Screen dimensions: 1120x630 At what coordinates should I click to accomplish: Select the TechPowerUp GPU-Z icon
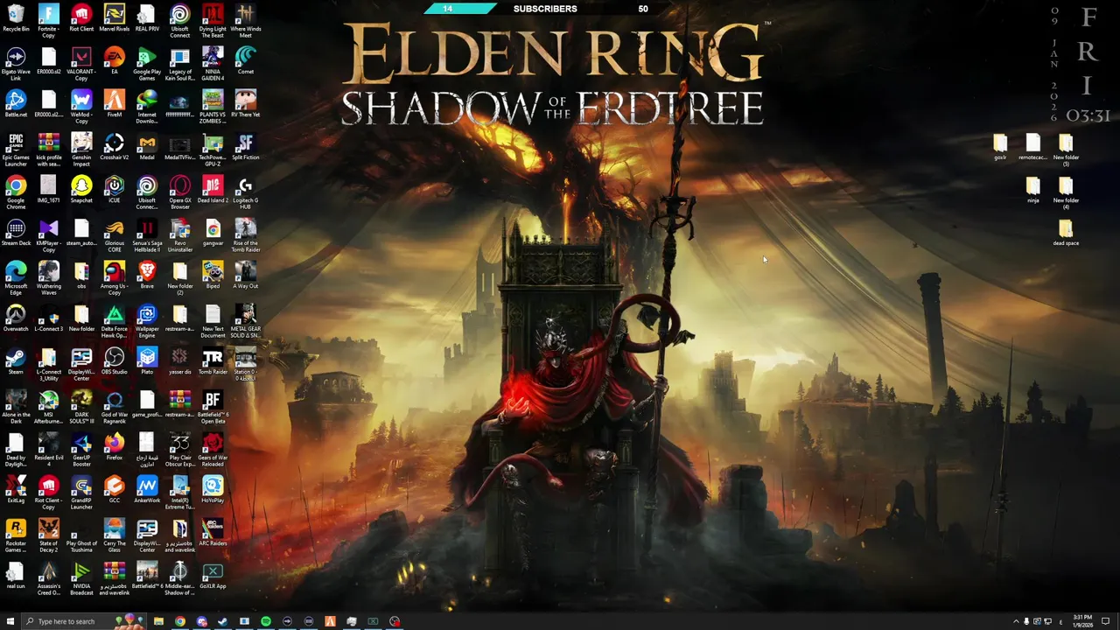pos(213,150)
